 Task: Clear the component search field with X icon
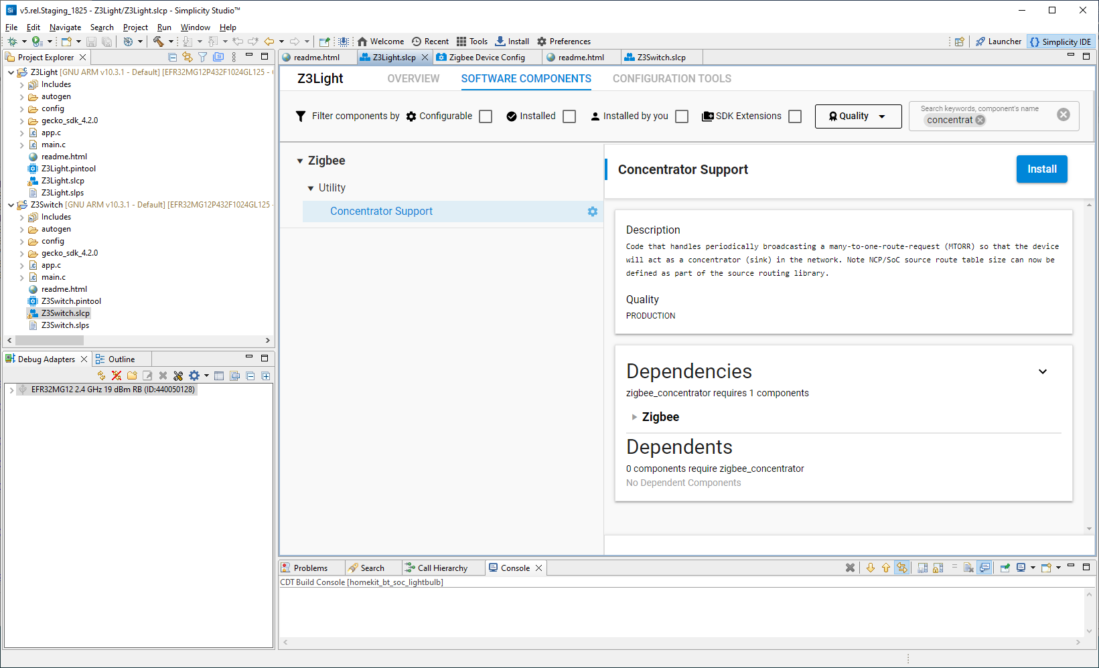1063,115
